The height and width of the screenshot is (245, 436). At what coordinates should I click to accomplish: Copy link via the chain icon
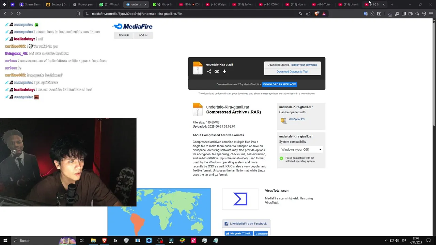217,71
